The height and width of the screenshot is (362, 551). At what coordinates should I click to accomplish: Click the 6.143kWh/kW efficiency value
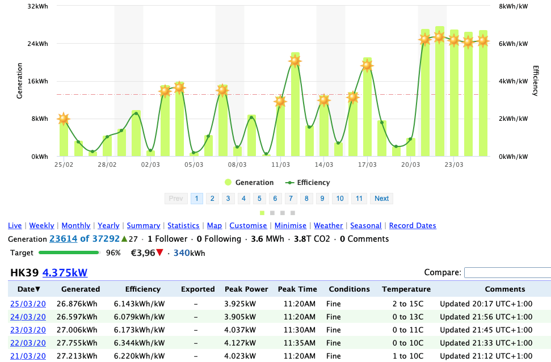pyautogui.click(x=139, y=304)
